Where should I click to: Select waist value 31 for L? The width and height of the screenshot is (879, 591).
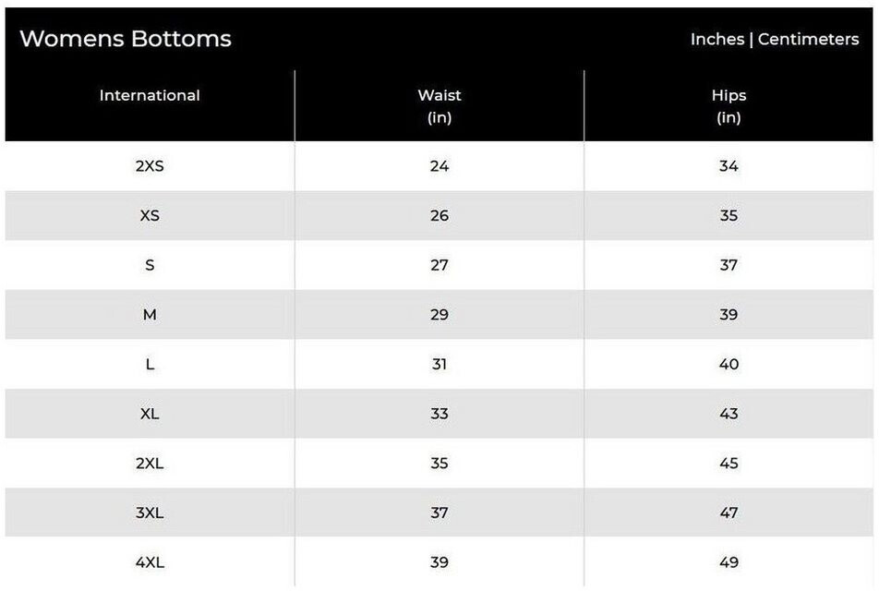pos(439,364)
